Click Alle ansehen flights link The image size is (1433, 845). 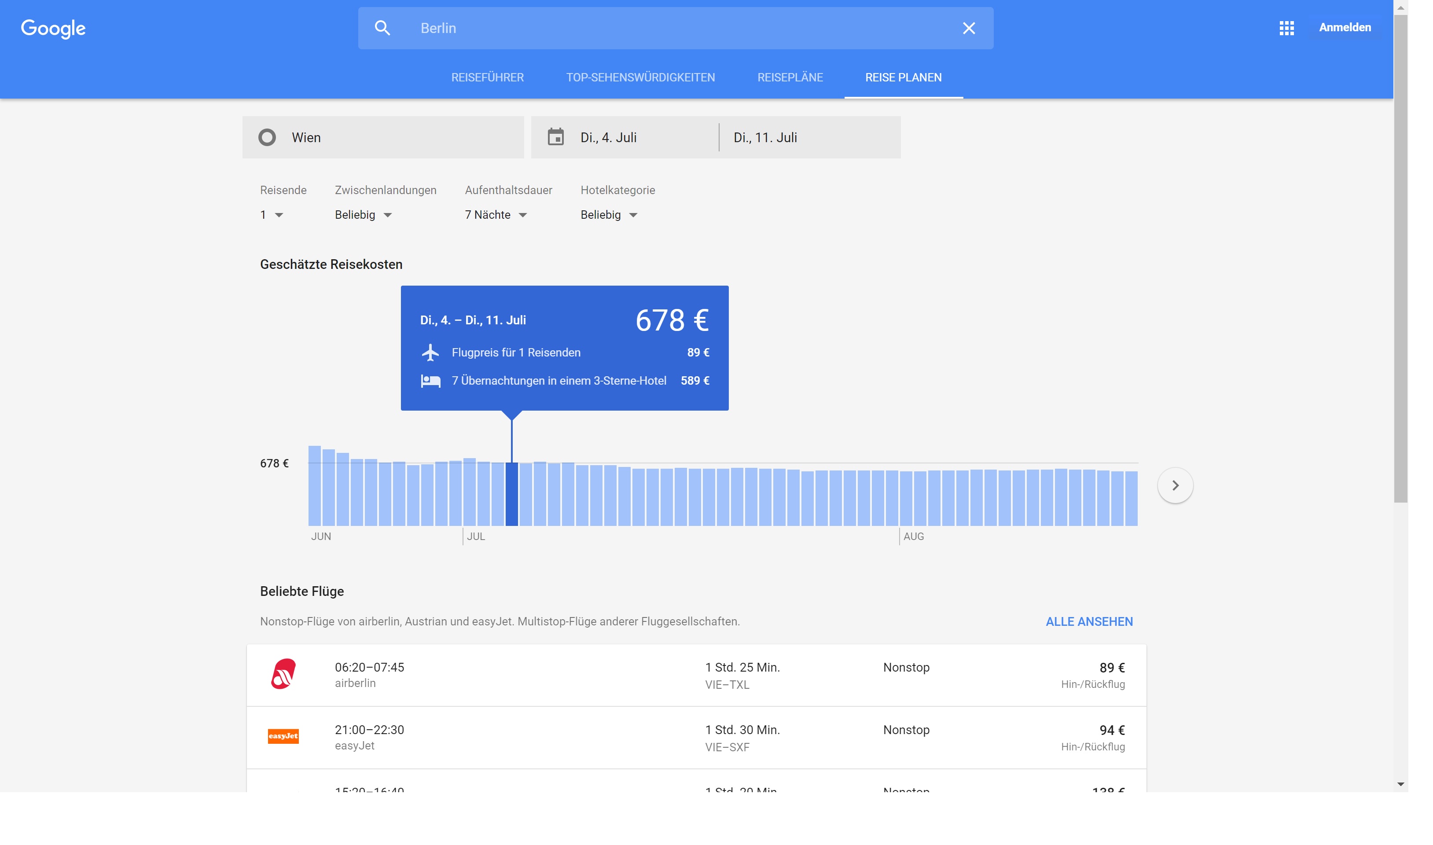click(x=1088, y=621)
